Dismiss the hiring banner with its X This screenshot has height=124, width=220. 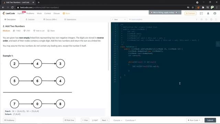click(179, 12)
